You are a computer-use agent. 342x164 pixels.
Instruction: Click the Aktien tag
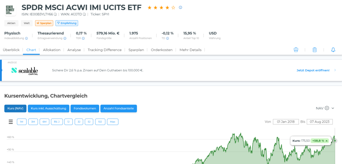point(11,23)
